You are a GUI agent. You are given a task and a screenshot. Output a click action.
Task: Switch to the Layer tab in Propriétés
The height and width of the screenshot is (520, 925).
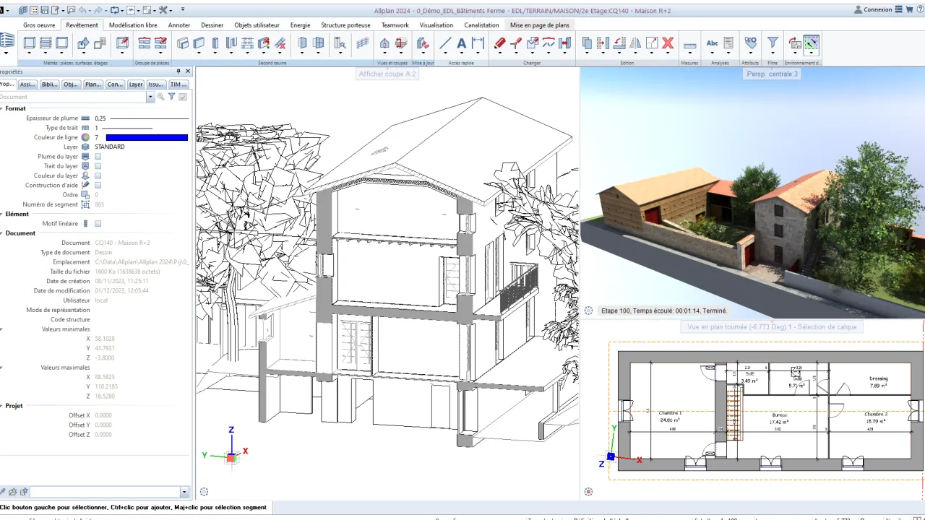pos(136,84)
